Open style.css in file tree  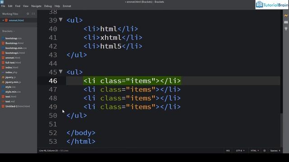click(10, 87)
